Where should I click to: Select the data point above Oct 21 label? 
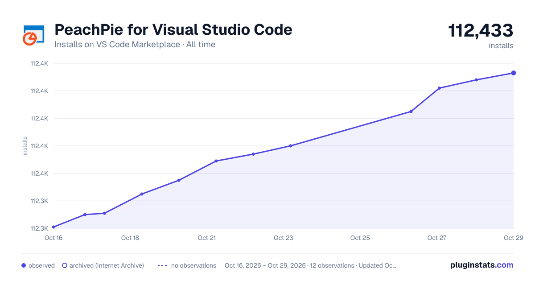click(x=216, y=161)
